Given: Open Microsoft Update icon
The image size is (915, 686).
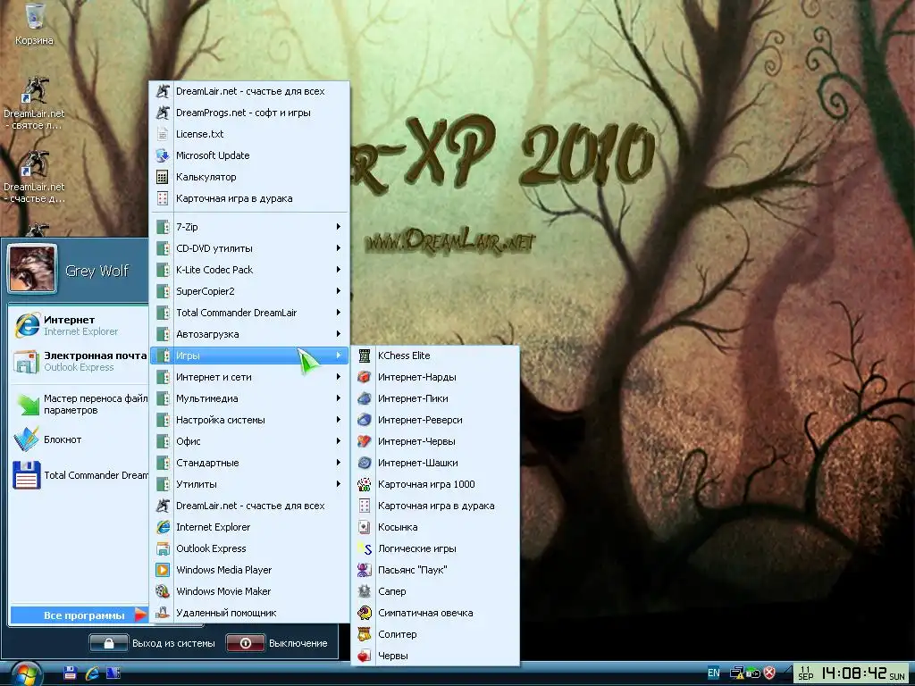Looking at the screenshot, I should [x=163, y=155].
